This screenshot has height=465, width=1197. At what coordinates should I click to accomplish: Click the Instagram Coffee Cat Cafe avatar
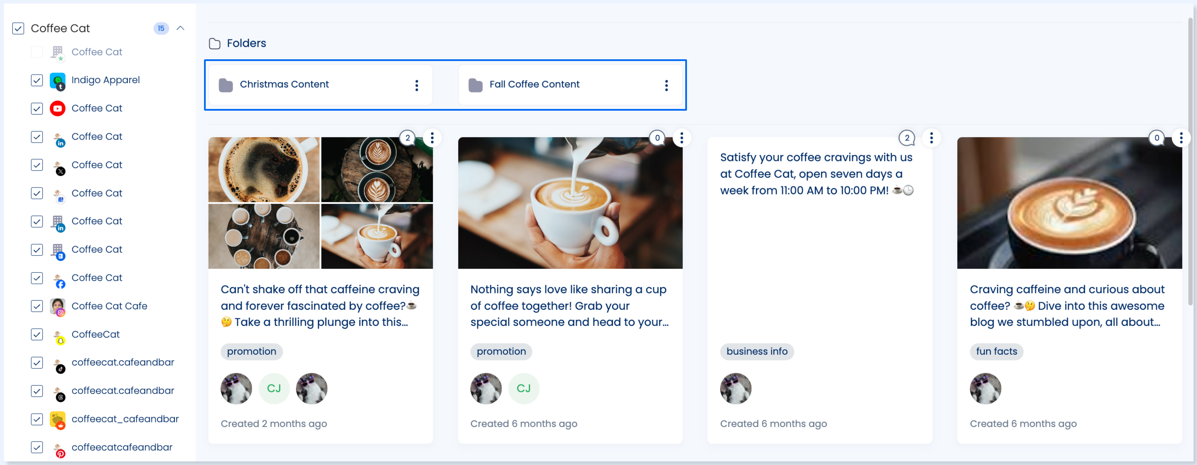coord(58,306)
